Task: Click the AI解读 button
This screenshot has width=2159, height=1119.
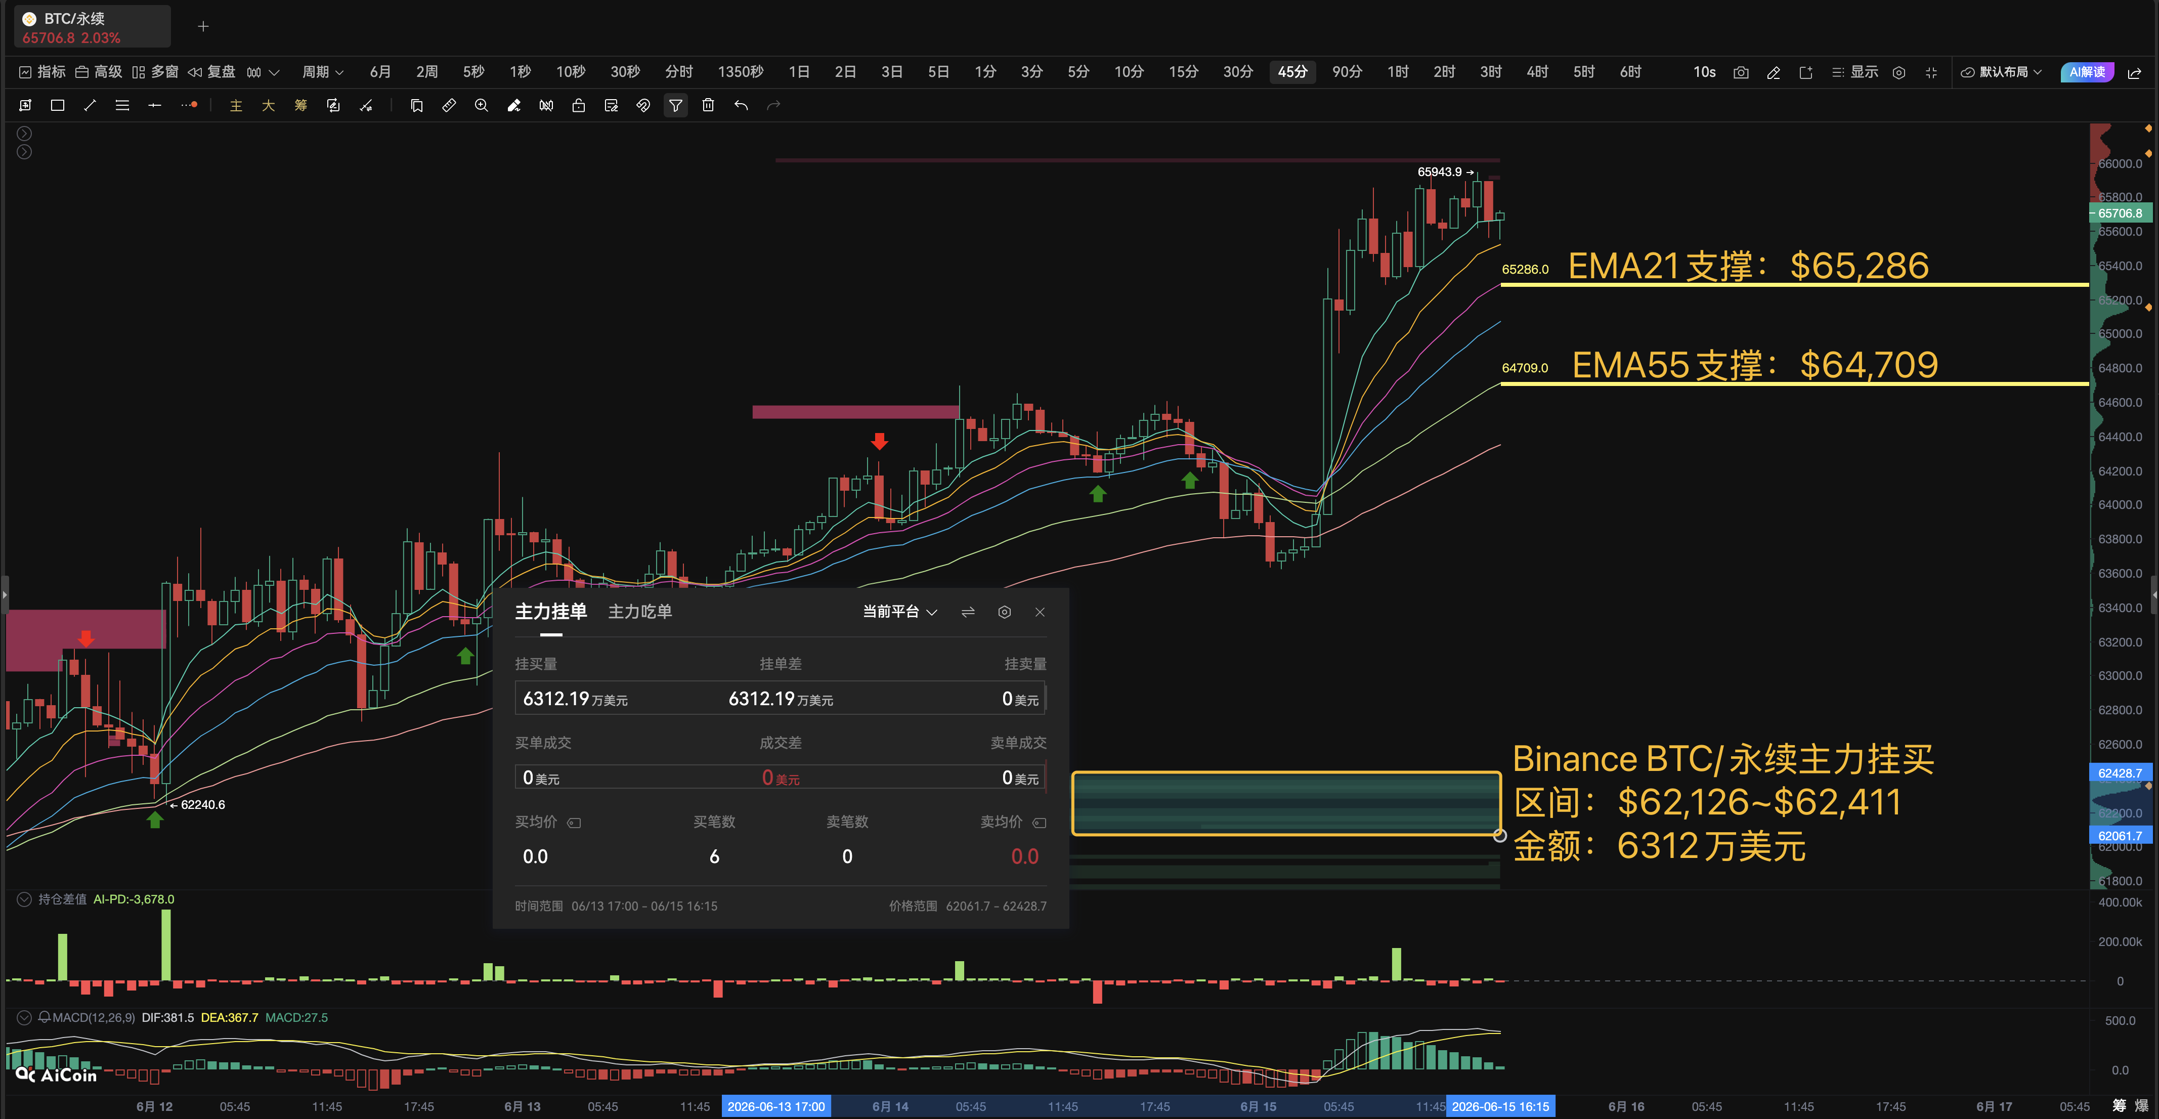Action: 2087,73
